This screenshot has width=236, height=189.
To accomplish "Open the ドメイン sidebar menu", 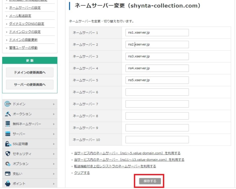I will [30, 104].
